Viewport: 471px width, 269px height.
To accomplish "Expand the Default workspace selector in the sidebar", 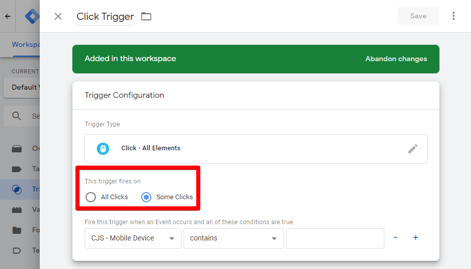I will [x=21, y=87].
